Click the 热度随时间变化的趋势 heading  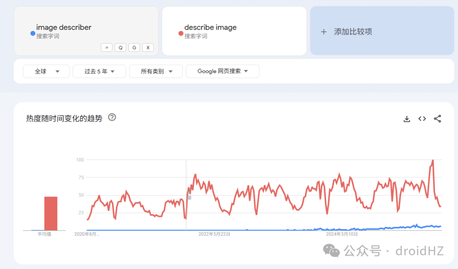(64, 118)
